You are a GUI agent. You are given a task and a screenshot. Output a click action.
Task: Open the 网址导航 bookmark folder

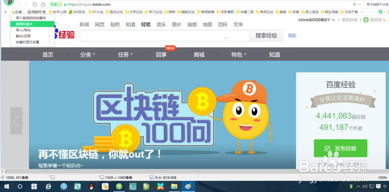click(x=329, y=12)
